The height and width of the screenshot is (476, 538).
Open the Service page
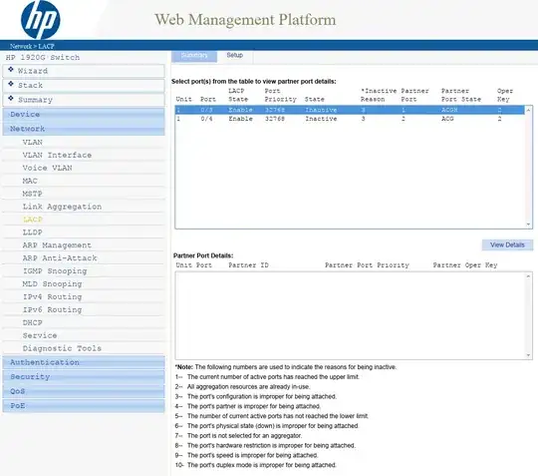point(40,335)
